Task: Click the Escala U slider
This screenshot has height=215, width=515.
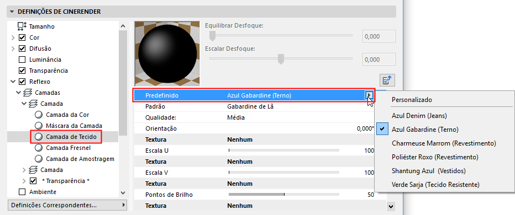Action: (284, 150)
